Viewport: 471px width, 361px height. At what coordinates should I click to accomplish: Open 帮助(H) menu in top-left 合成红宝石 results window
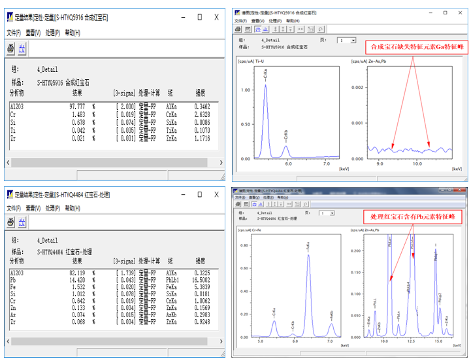point(73,33)
